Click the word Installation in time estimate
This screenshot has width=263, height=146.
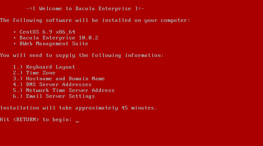[19, 108]
